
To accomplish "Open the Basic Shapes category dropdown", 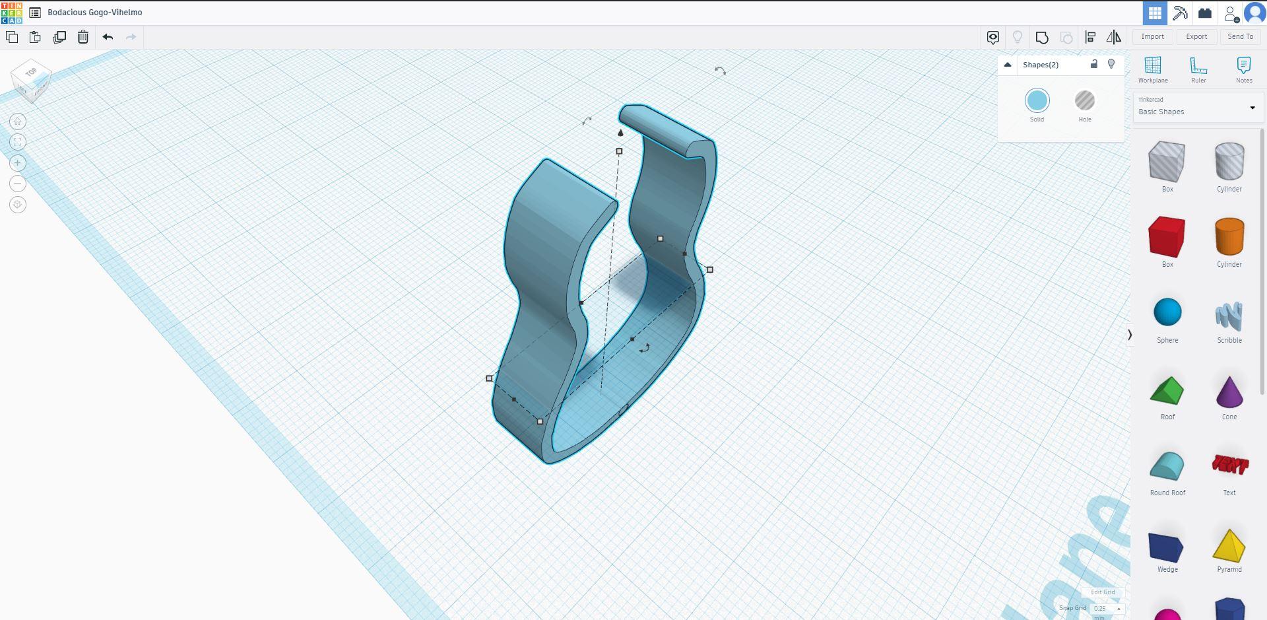I will tap(1198, 107).
